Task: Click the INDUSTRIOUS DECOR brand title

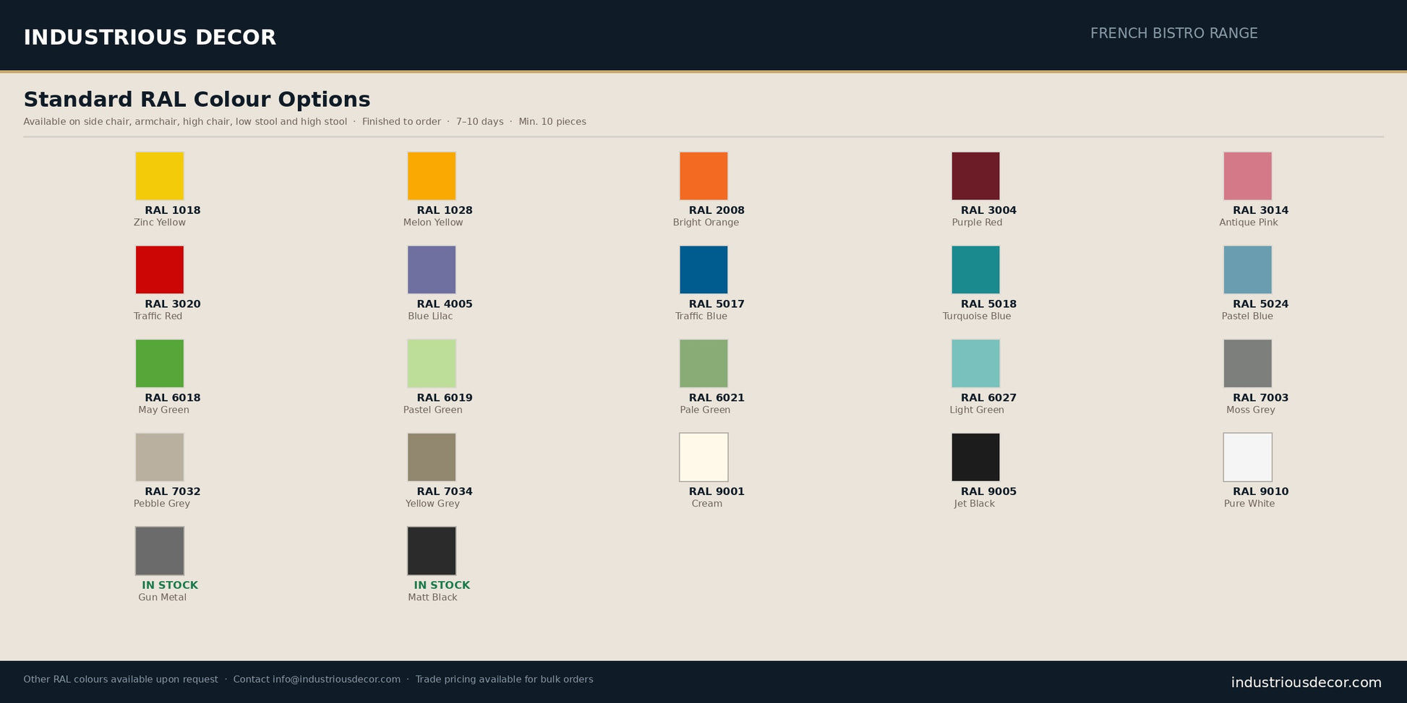Action: 150,38
